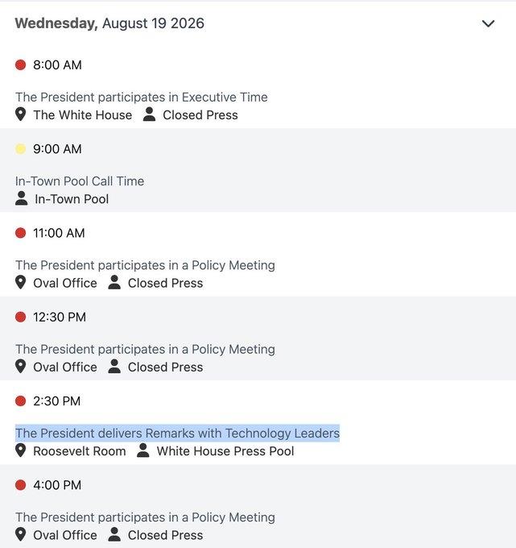This screenshot has width=516, height=548.
Task: Click the yellow dot beside 9:00 AM
Action: [21, 149]
